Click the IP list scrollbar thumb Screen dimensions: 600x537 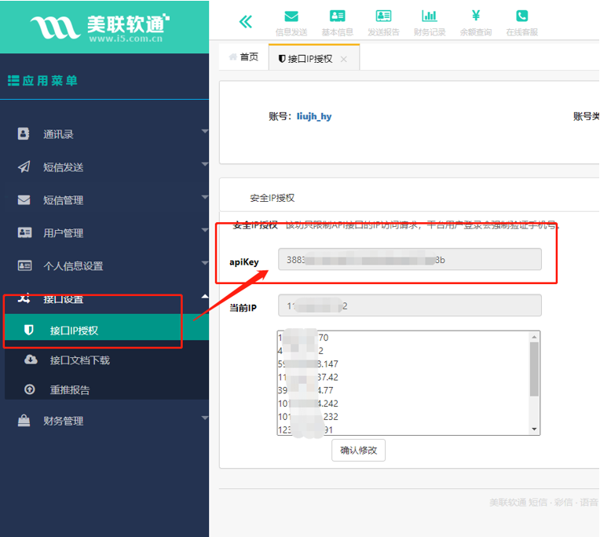(x=534, y=369)
